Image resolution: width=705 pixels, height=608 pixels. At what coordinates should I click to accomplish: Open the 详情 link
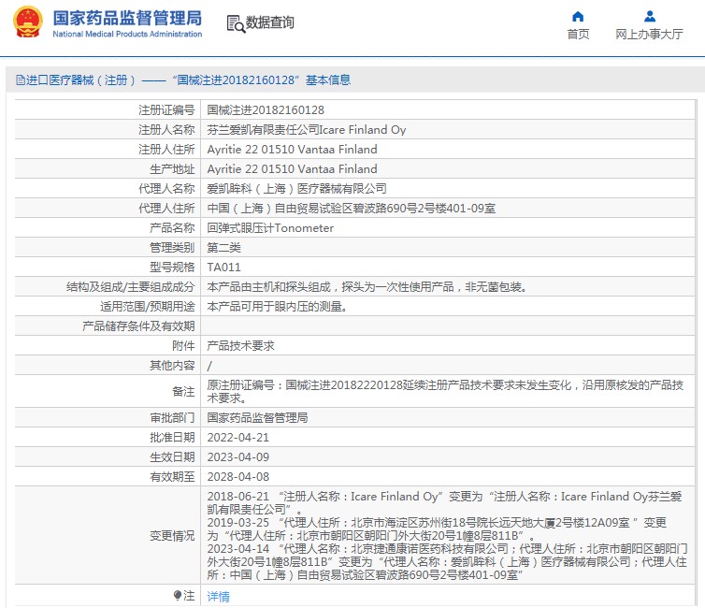coord(218,597)
